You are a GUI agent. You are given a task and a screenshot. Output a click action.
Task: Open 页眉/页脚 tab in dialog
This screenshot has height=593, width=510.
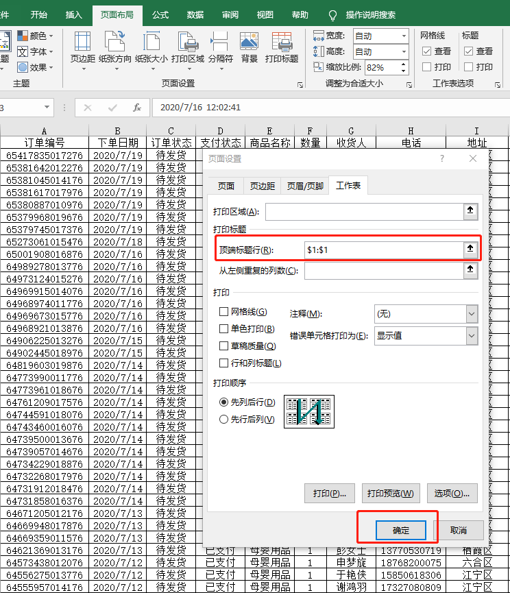click(x=305, y=186)
